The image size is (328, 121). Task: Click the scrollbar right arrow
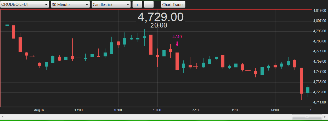[325, 117]
